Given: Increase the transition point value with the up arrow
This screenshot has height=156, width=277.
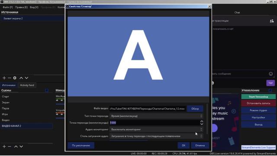Looking at the screenshot, I should [x=202, y=121].
